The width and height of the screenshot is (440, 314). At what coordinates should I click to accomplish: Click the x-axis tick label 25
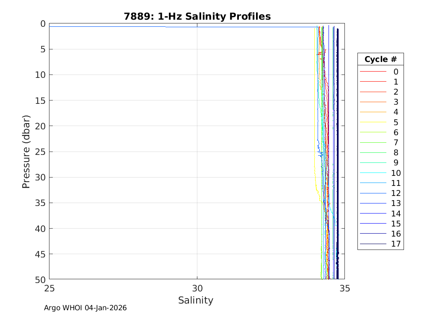(x=49, y=288)
